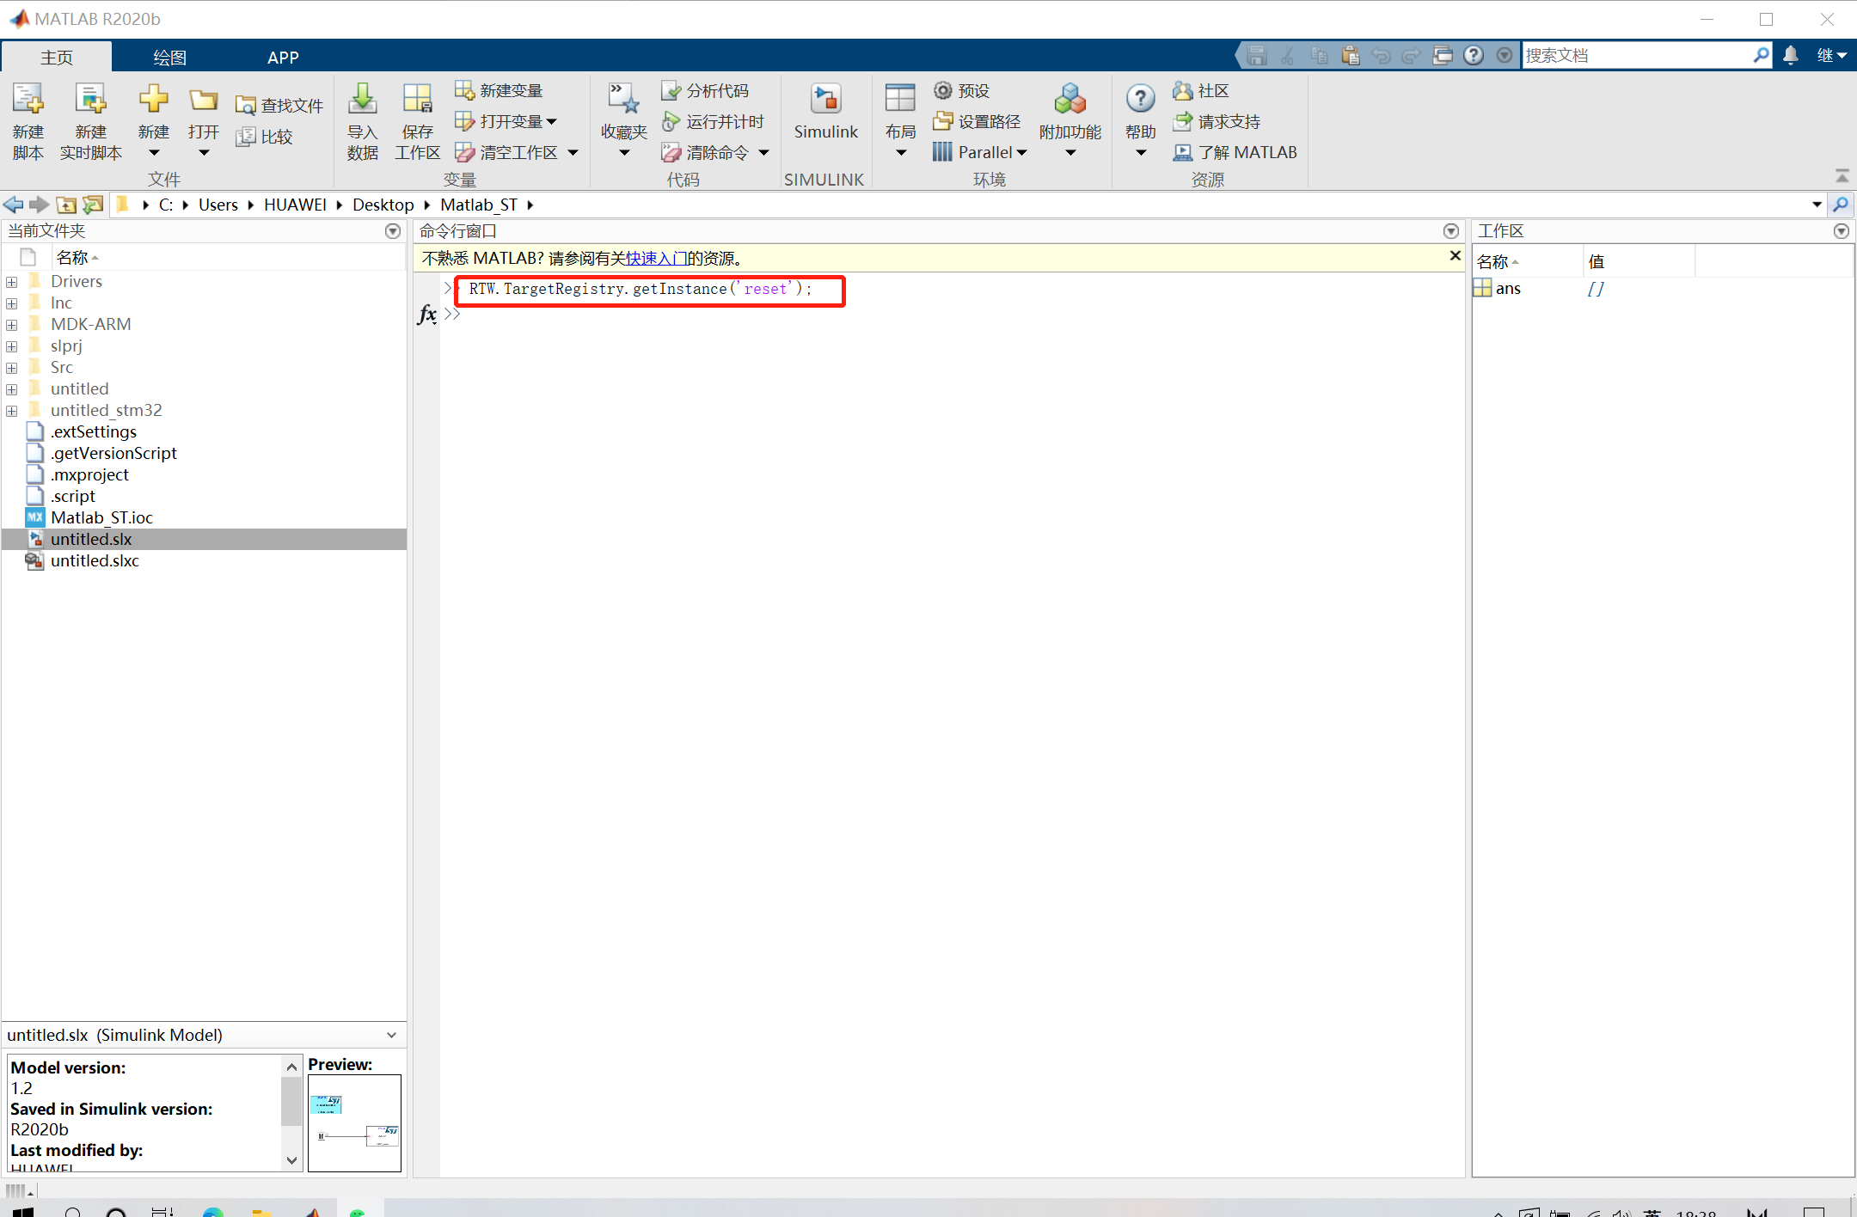The image size is (1857, 1217).
Task: Expand the Drivers folder
Action: [x=11, y=282]
